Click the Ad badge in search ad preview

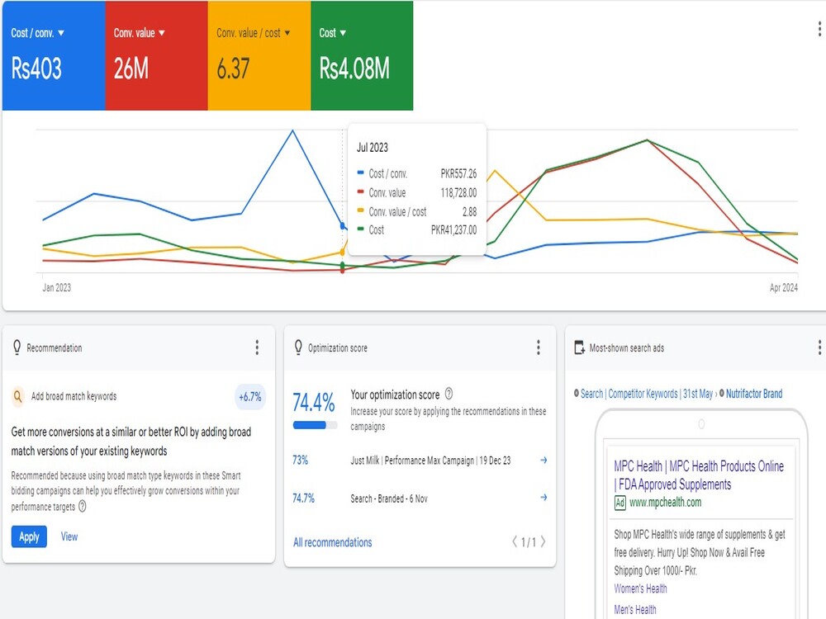(x=620, y=503)
